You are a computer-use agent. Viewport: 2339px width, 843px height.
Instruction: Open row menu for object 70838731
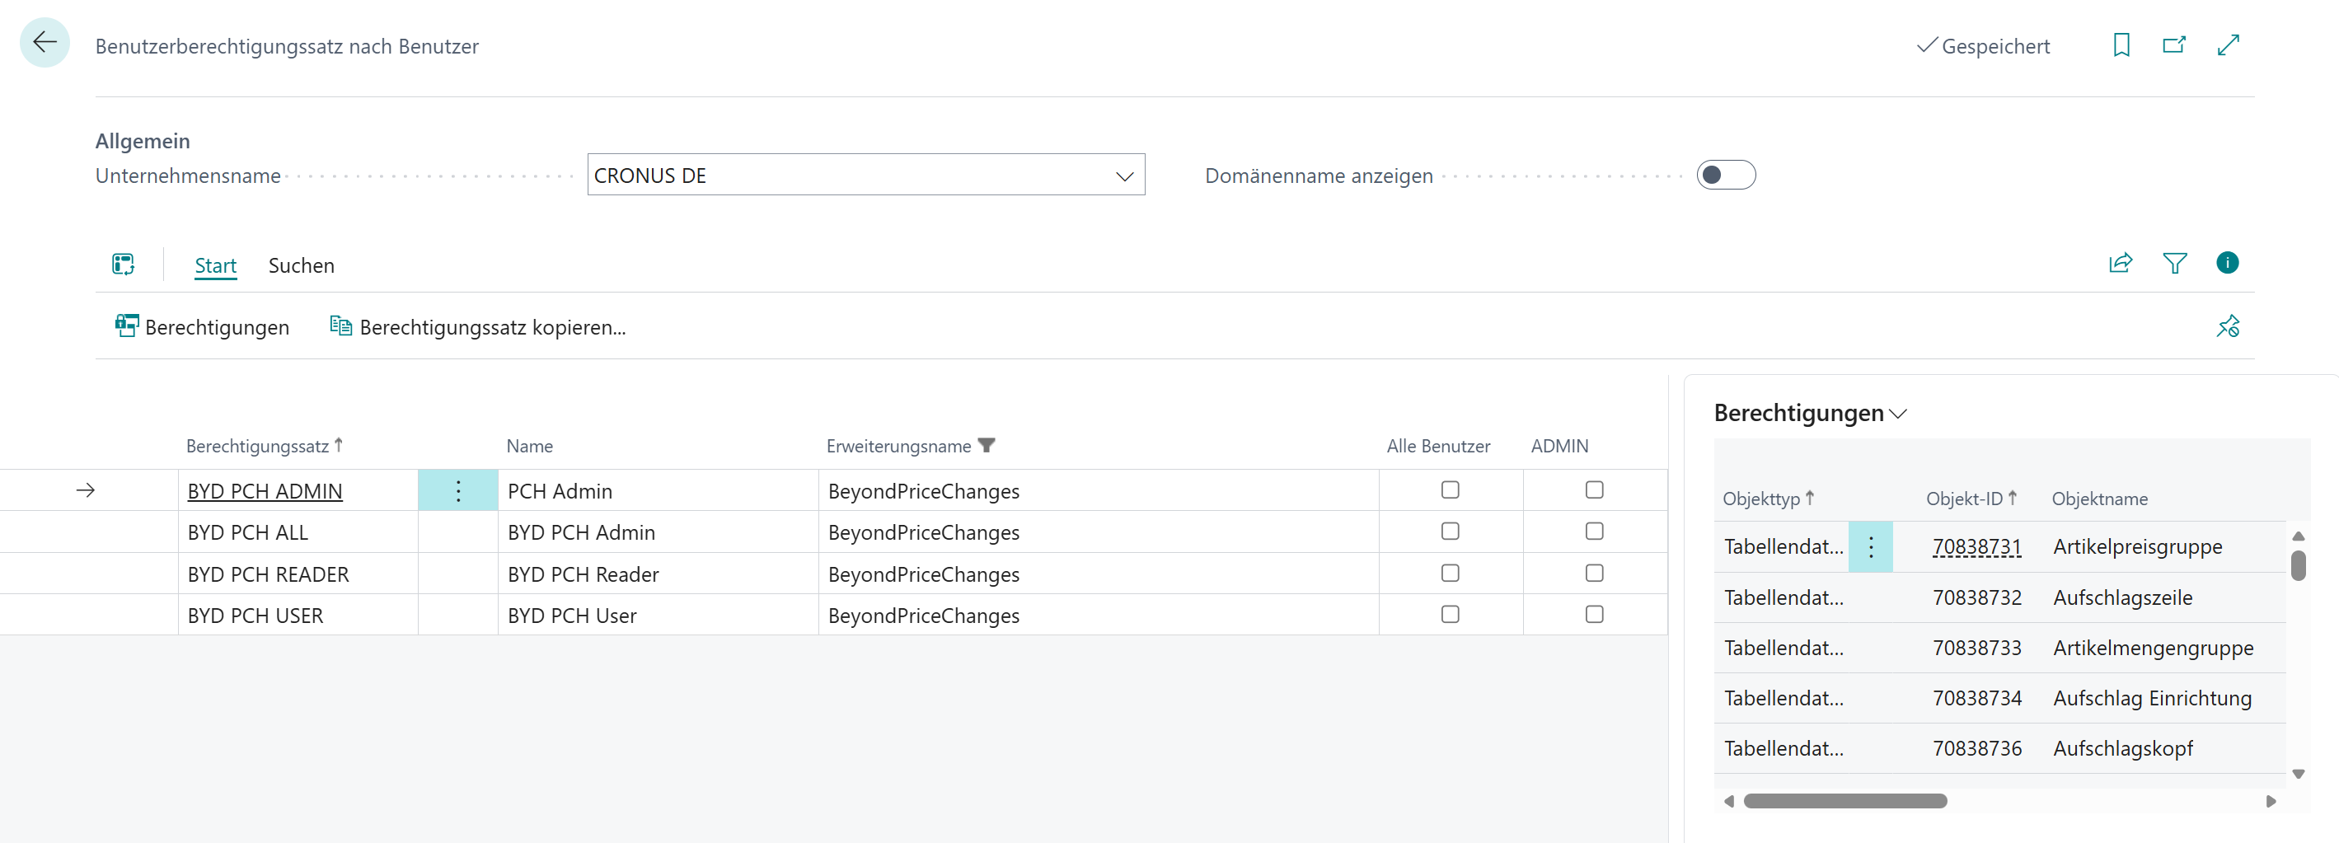pos(1871,546)
